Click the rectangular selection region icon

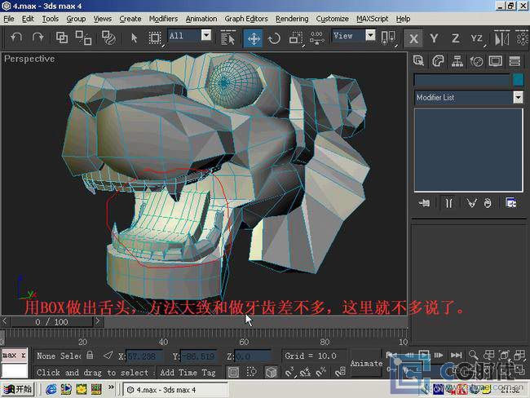click(x=155, y=38)
